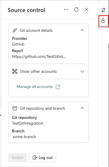
Task: Expand Show other accounts
Action: 82,71
